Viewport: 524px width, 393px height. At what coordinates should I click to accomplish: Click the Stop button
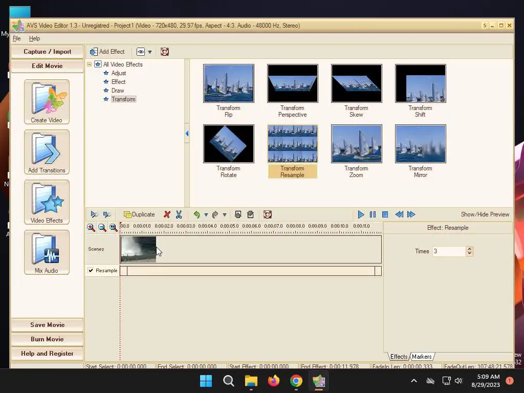(x=385, y=214)
